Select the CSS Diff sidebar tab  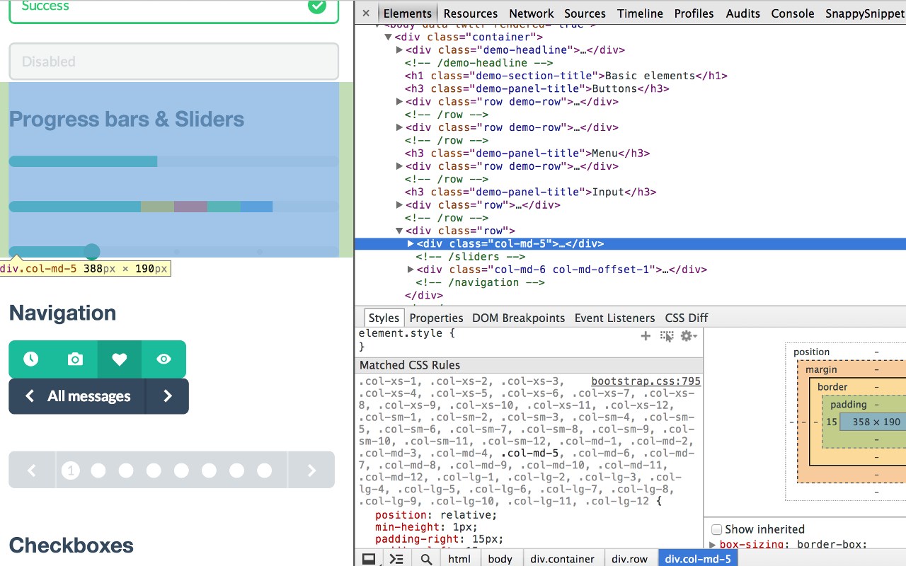tap(687, 318)
